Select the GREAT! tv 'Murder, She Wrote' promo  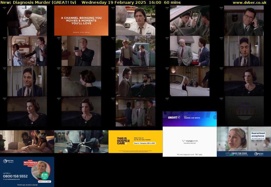(190, 119)
